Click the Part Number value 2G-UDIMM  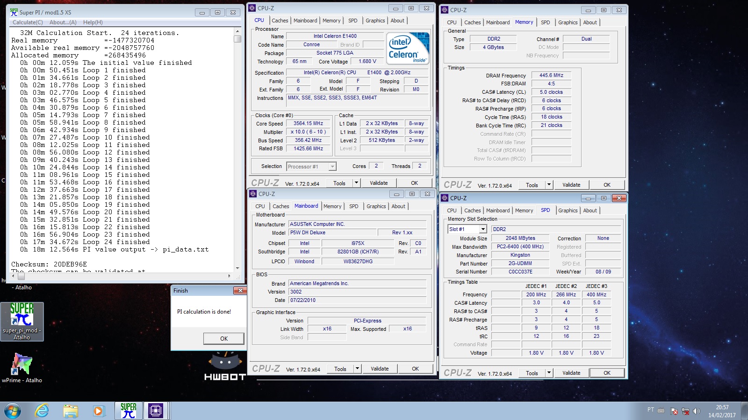(x=520, y=263)
